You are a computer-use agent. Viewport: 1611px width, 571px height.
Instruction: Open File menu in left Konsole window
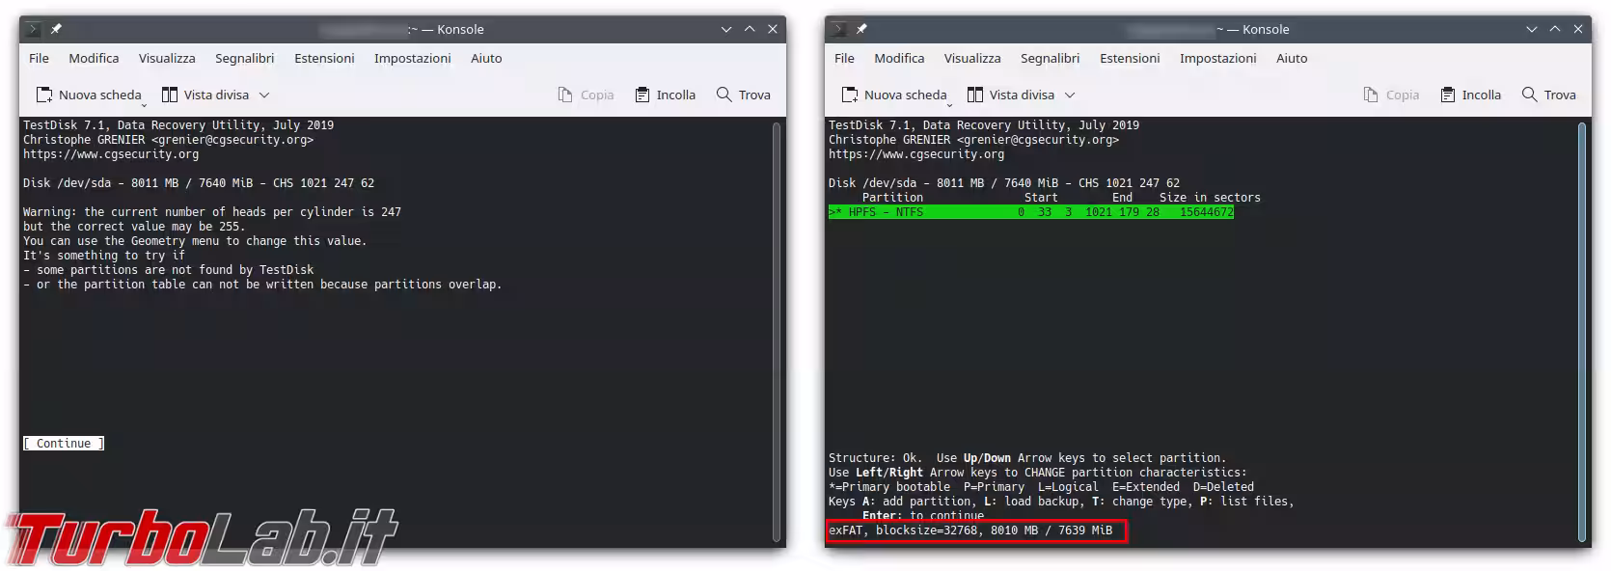click(x=39, y=58)
